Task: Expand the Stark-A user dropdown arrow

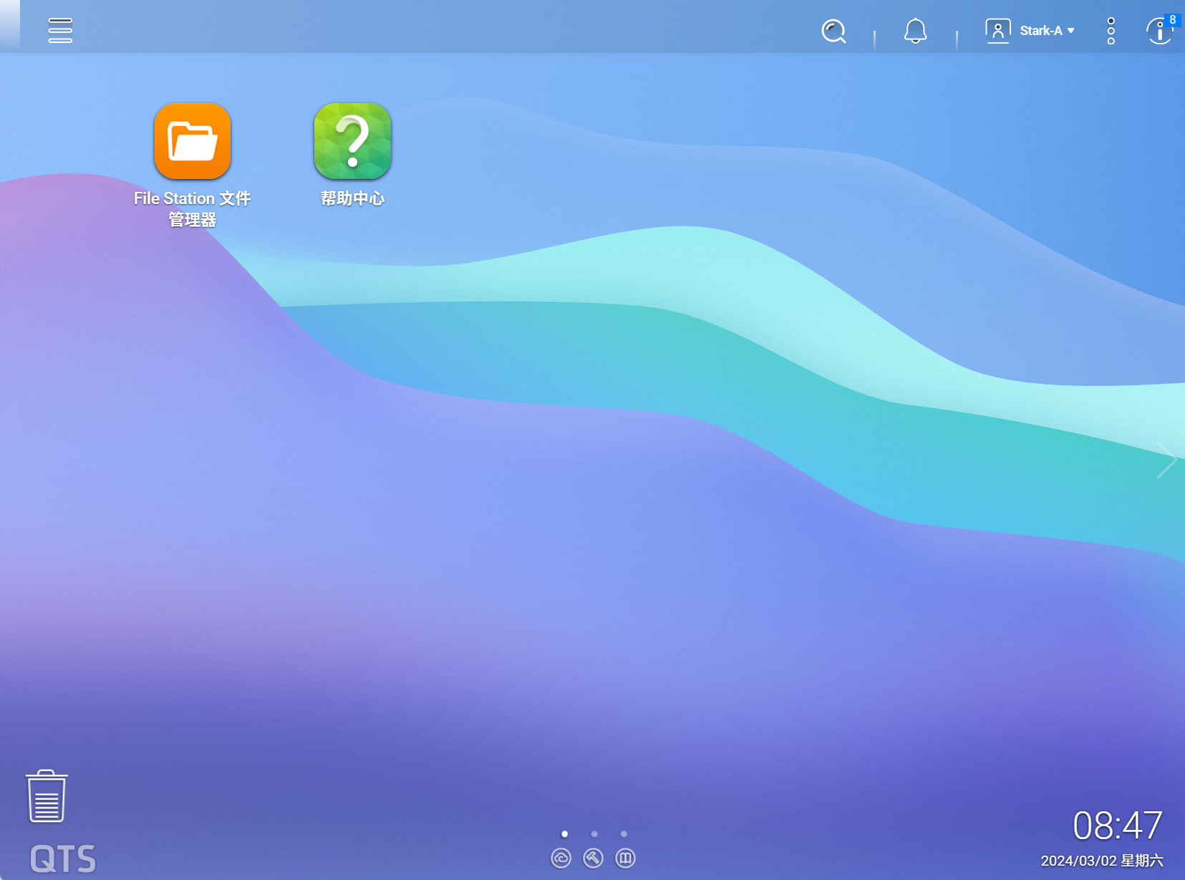Action: click(1071, 31)
